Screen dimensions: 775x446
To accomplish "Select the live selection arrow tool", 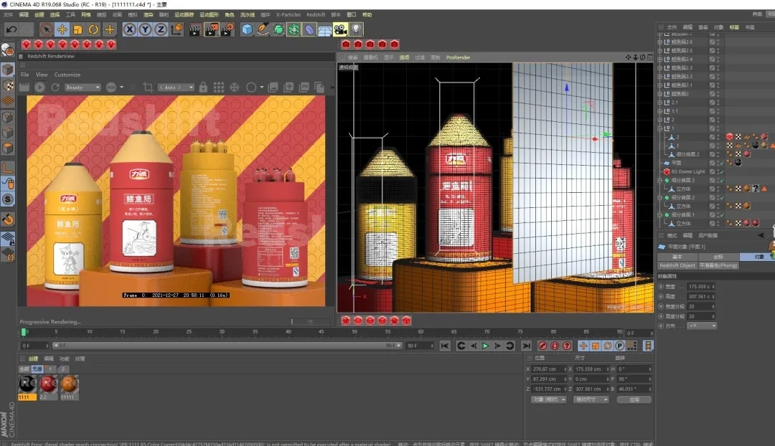I will tap(46, 29).
